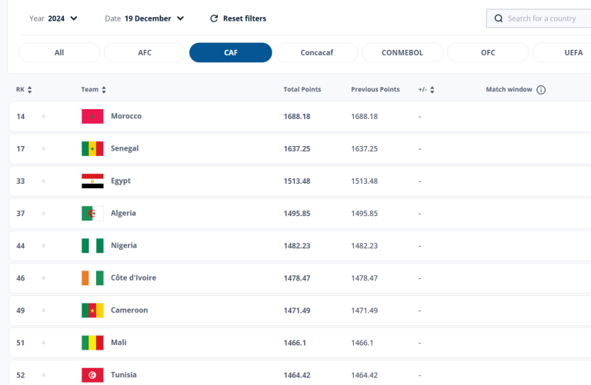Open the Match window info icon
591x385 pixels.
click(x=541, y=90)
